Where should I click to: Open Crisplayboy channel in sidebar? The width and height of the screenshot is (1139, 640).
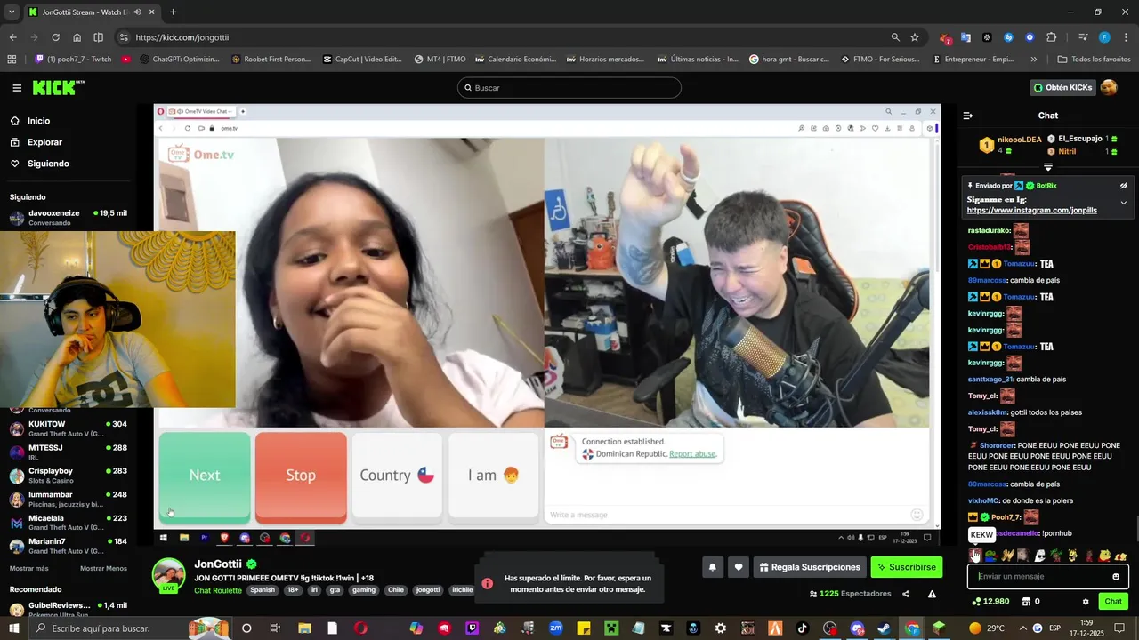coord(69,476)
